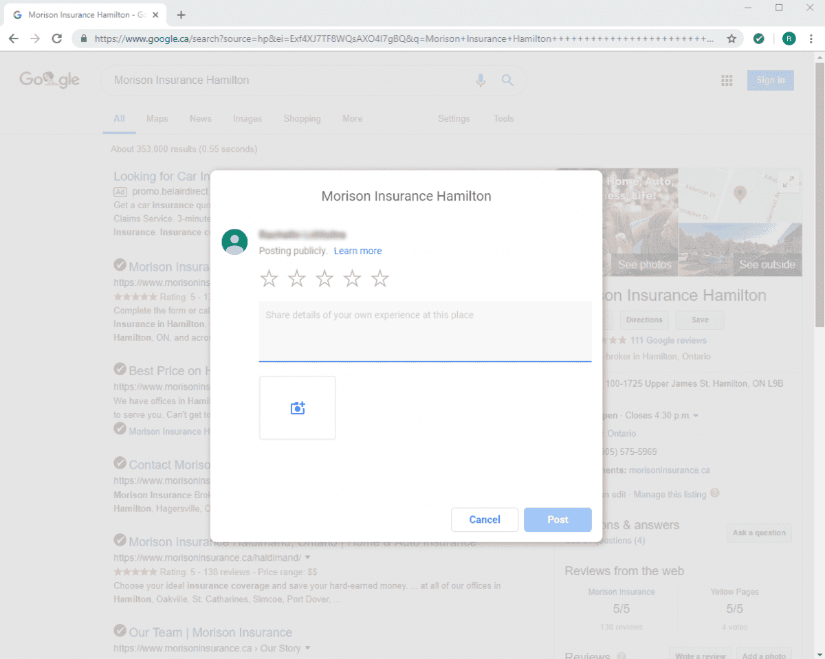This screenshot has height=659, width=825.
Task: Click help icon next to Manage this listing
Action: (715, 493)
